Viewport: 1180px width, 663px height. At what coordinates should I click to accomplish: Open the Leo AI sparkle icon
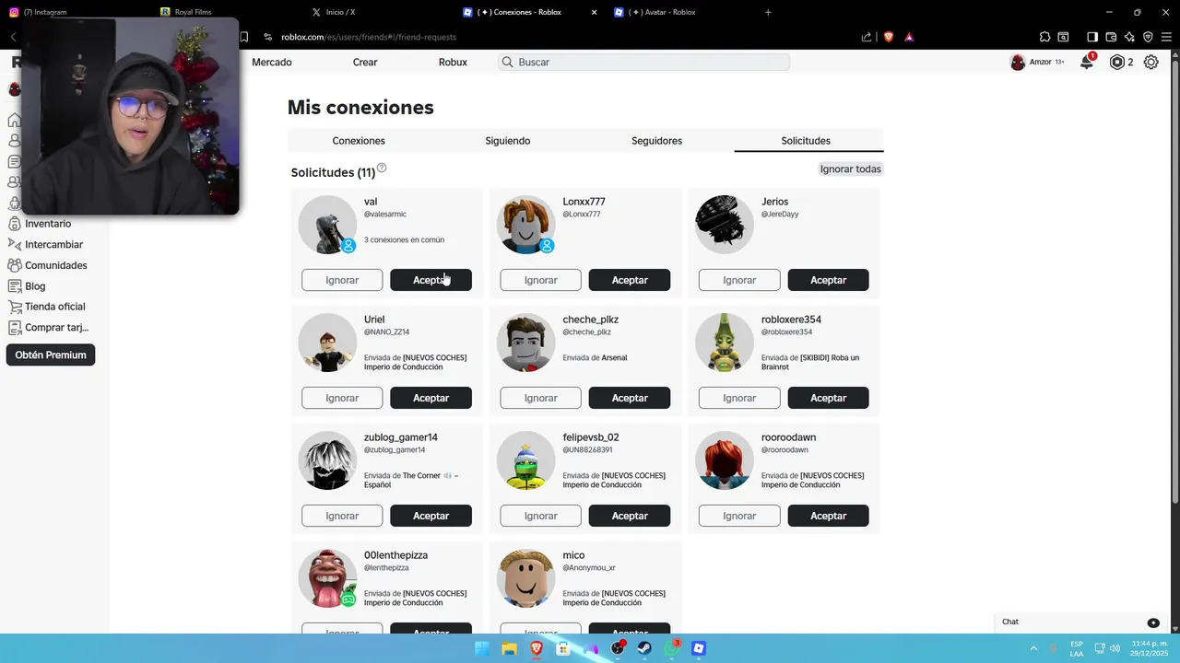point(1129,37)
